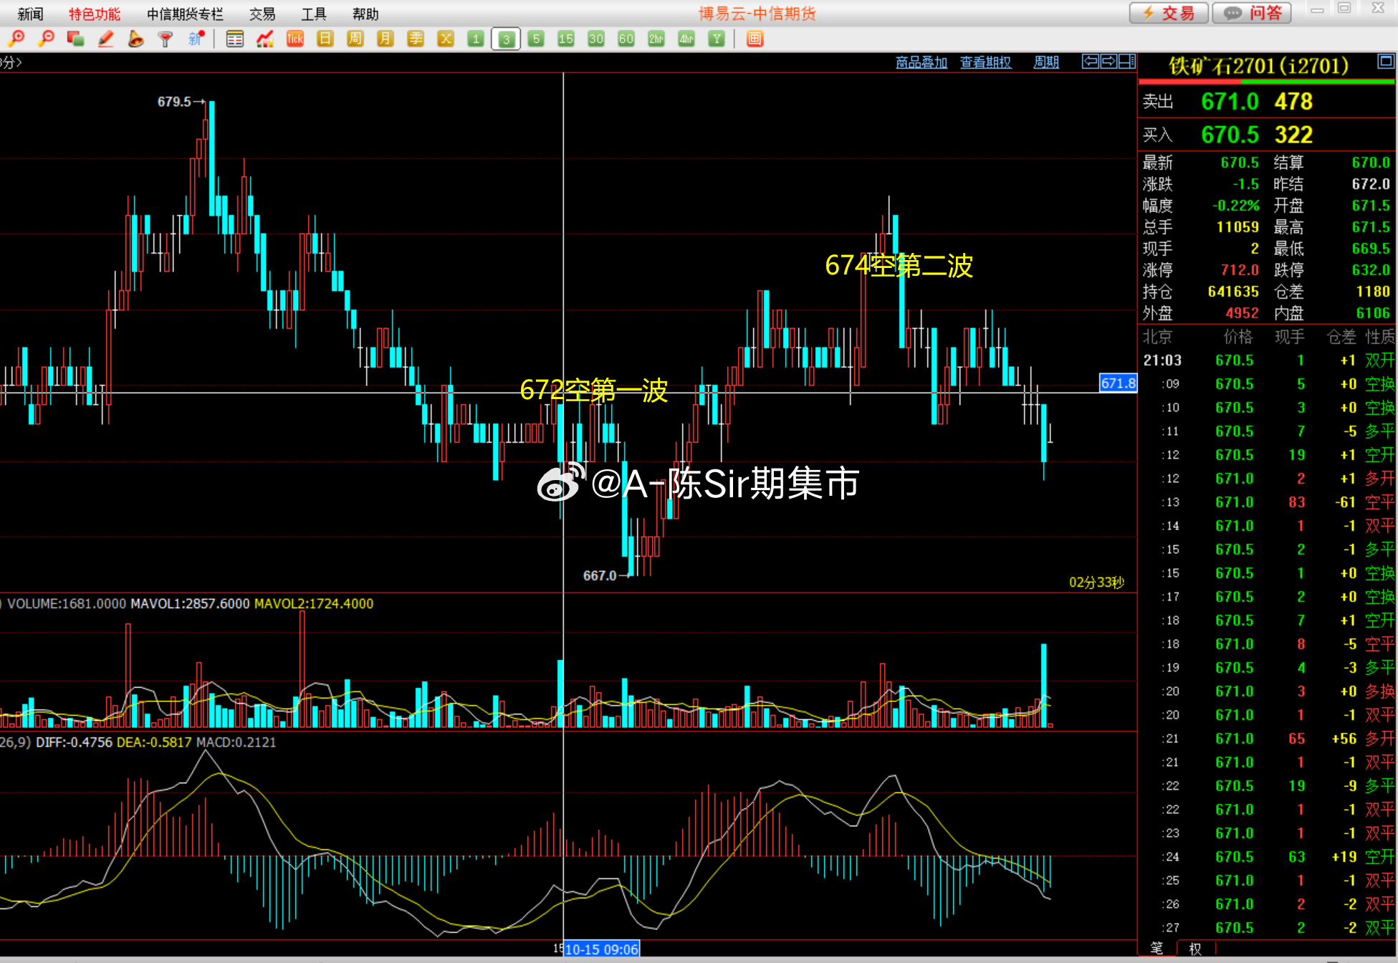Open the 帮助 menu

coord(365,14)
